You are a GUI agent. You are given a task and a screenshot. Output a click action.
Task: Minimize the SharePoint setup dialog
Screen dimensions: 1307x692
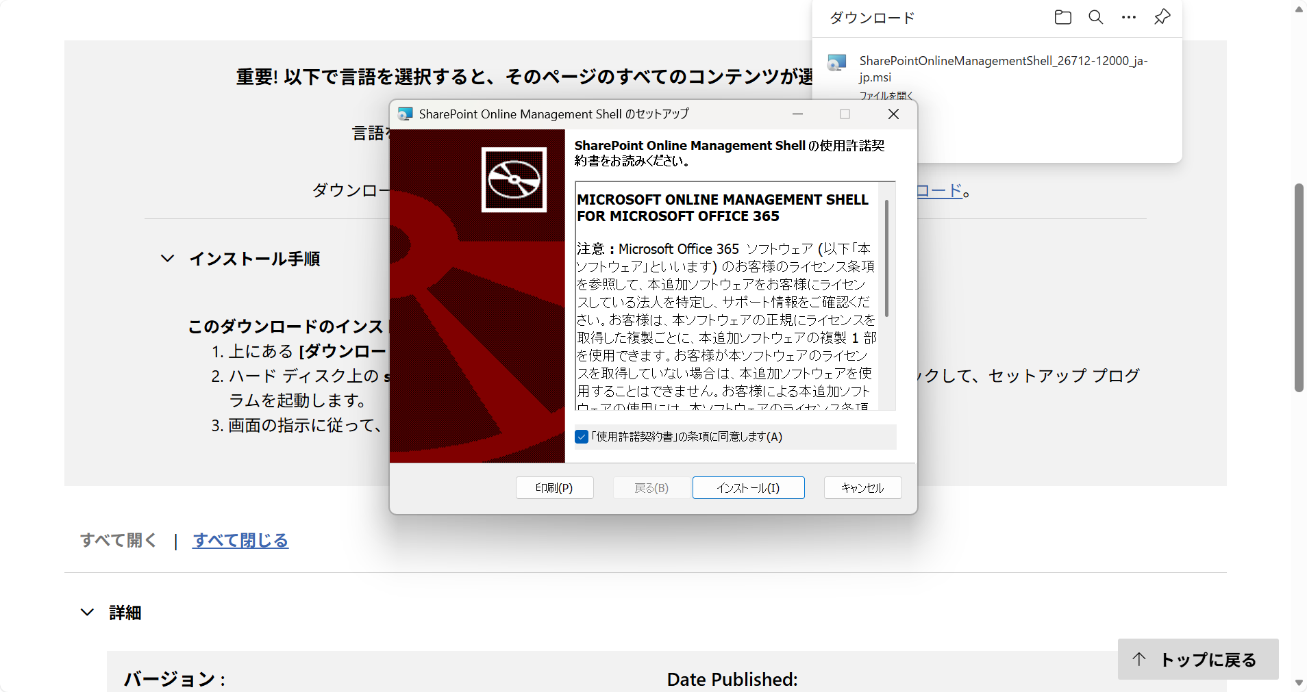797,114
